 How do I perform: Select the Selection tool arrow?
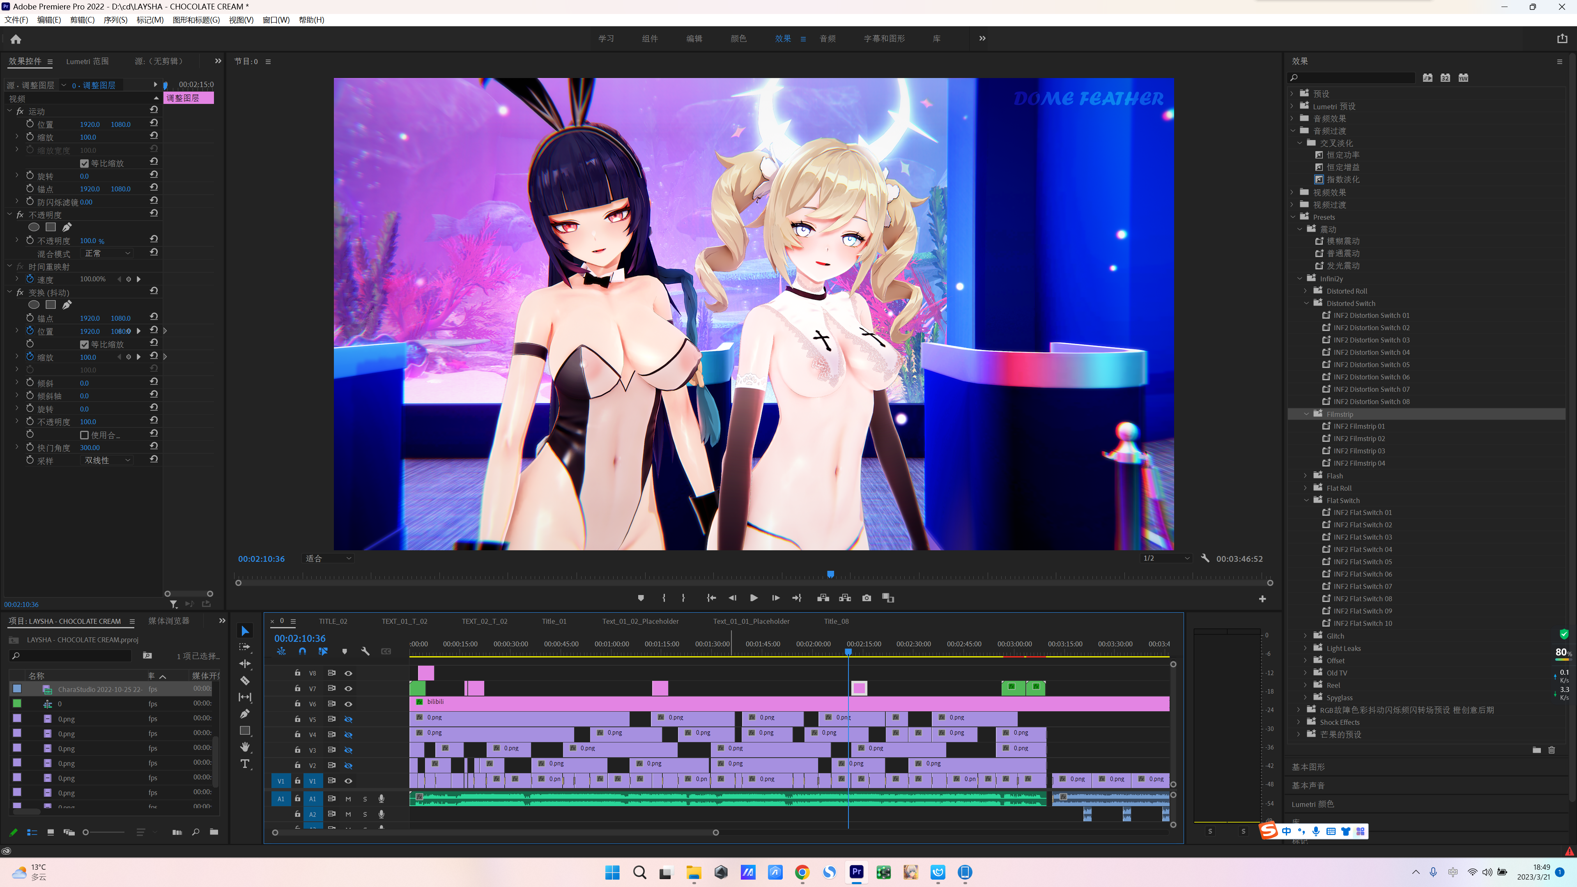[x=245, y=631]
